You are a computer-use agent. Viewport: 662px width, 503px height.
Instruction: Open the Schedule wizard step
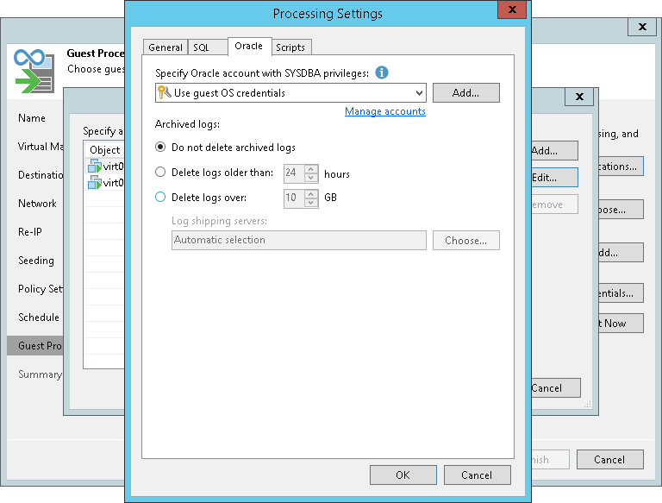tap(39, 317)
